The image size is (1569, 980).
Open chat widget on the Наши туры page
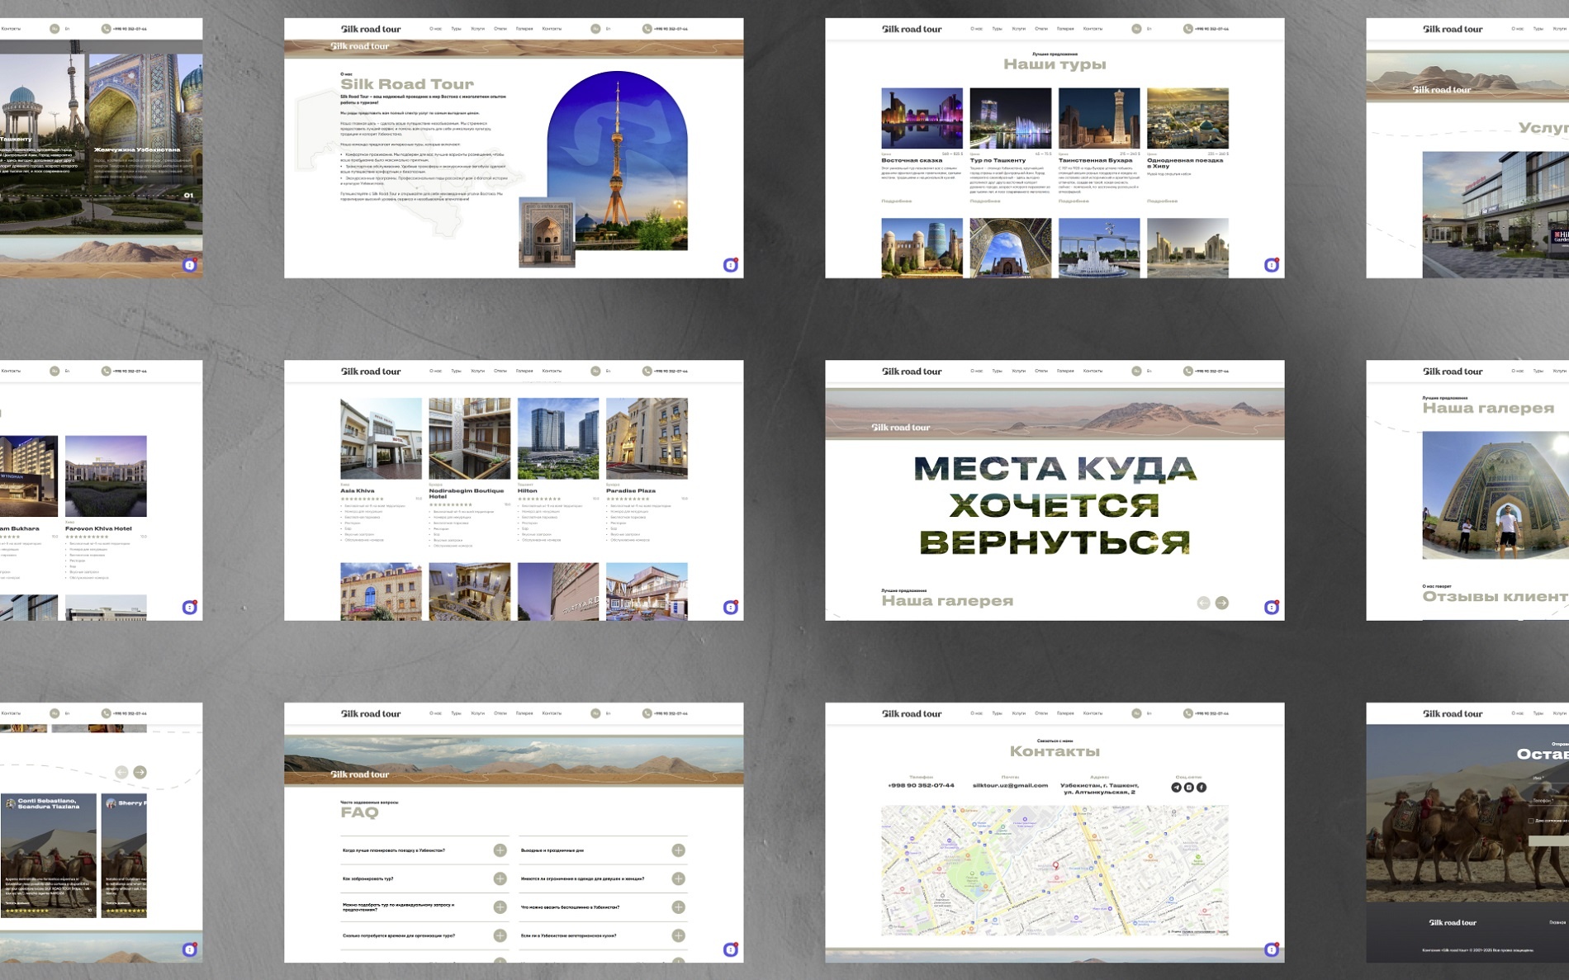pyautogui.click(x=1272, y=265)
